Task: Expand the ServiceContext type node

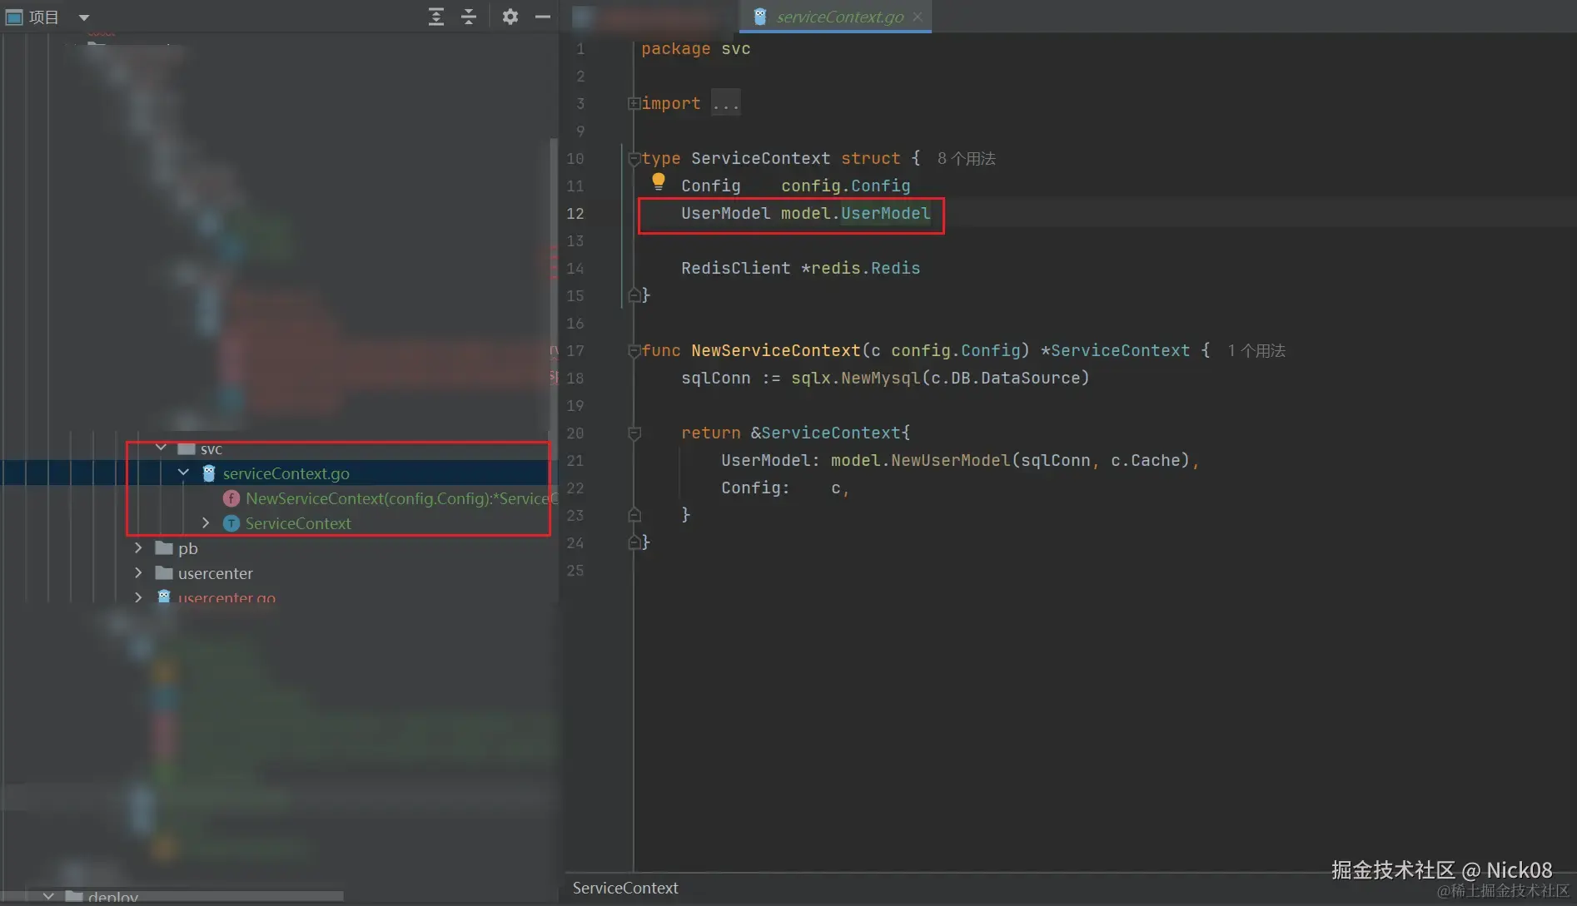Action: (x=206, y=522)
